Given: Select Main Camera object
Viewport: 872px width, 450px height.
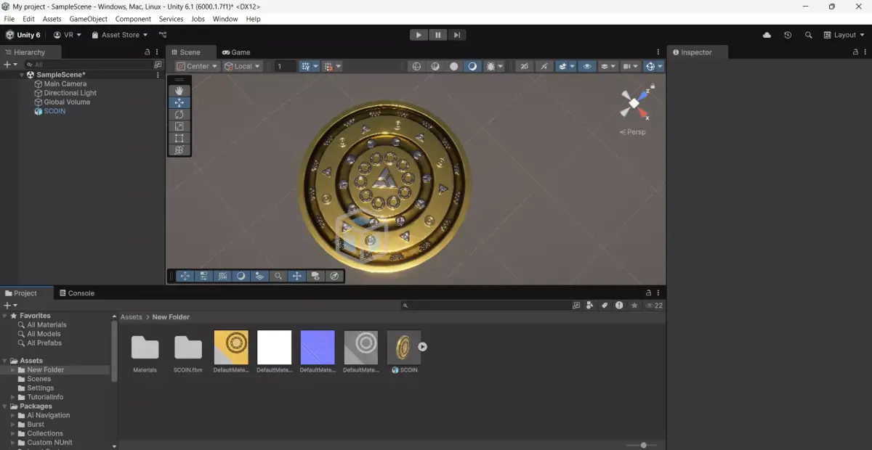Looking at the screenshot, I should (x=65, y=84).
